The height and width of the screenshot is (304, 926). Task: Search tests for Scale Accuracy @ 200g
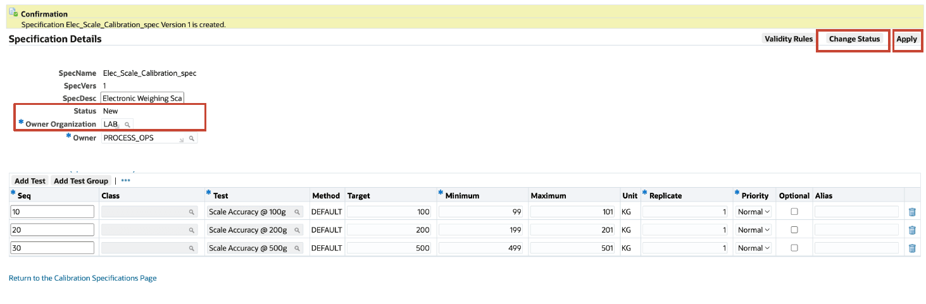pyautogui.click(x=297, y=230)
